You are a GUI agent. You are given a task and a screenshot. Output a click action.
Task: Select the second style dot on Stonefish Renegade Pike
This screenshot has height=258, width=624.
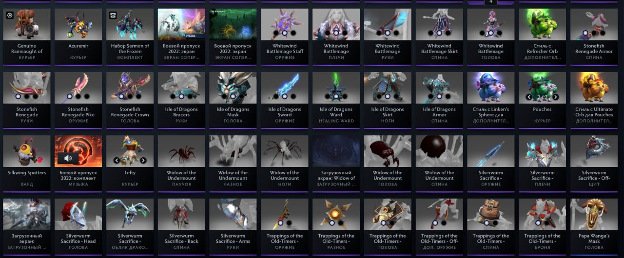pyautogui.click(x=78, y=96)
